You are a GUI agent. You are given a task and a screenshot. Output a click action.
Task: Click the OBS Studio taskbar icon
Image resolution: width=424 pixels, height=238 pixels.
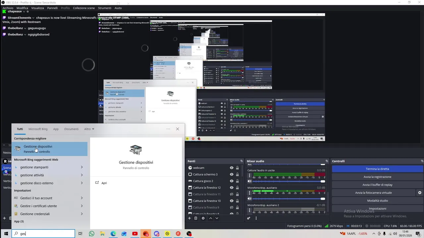coord(189,234)
